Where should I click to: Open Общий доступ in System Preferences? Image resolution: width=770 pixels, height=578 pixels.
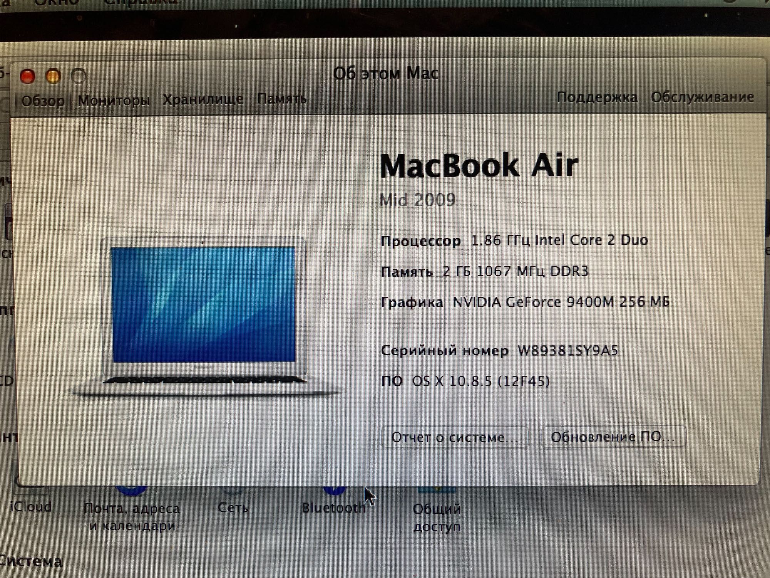tap(437, 511)
